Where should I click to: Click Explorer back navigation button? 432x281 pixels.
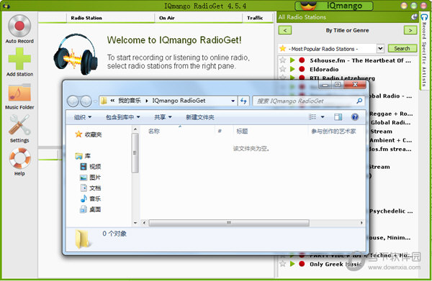(73, 101)
